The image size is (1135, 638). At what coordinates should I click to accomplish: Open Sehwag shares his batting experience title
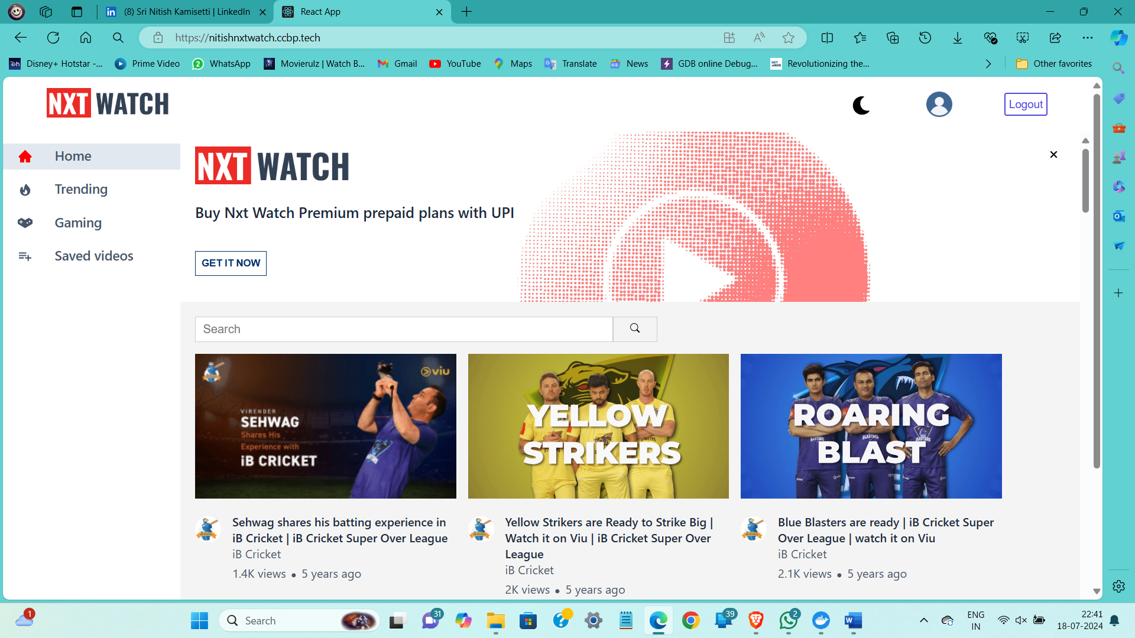point(340,530)
